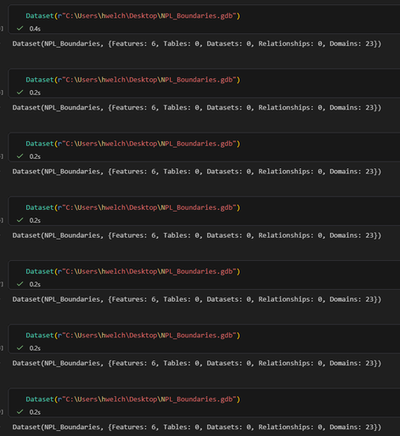Select the sixth cell's output result line
The width and height of the screenshot is (400, 436).
pos(197,363)
